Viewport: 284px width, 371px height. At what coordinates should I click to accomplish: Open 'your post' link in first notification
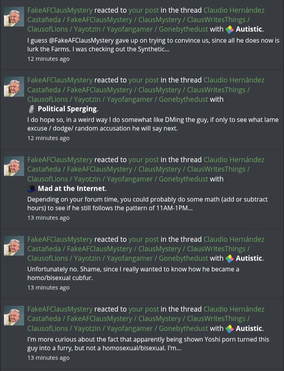tap(144, 10)
